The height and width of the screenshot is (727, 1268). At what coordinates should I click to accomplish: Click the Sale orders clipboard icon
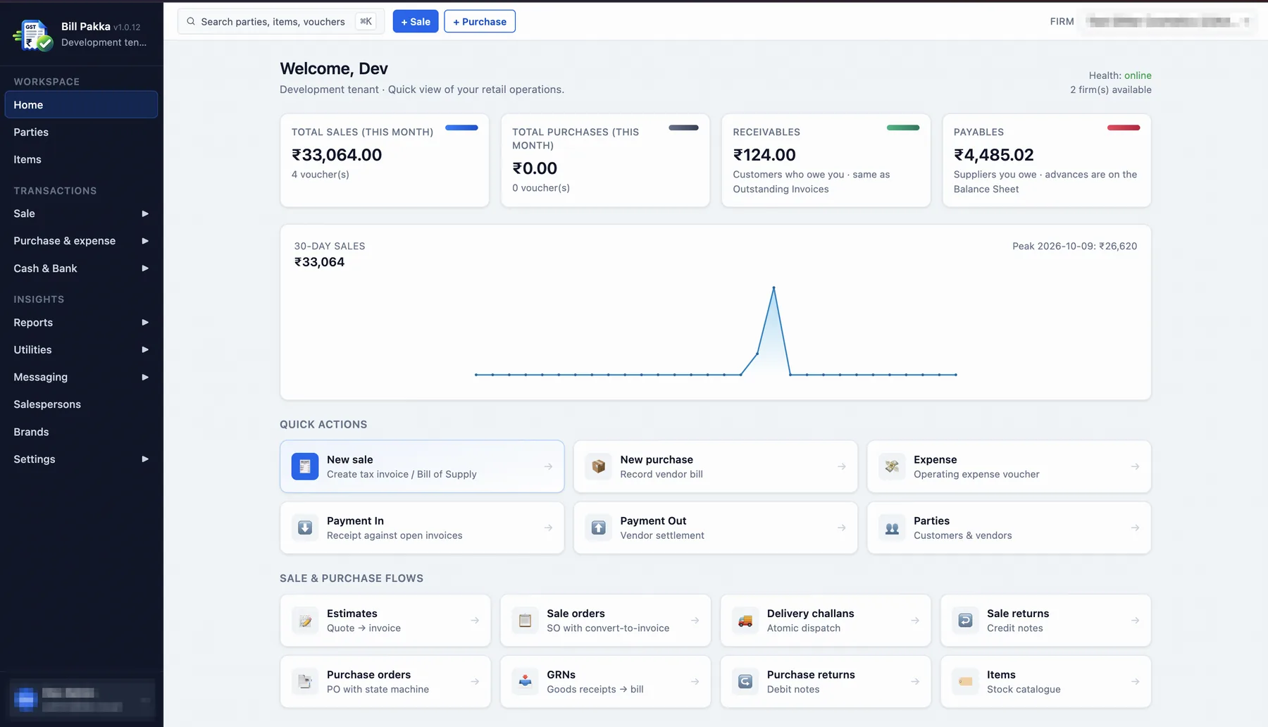(x=525, y=621)
